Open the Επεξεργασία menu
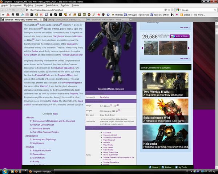Image resolution: width=218 pixels, height=174 pixels. (16, 5)
